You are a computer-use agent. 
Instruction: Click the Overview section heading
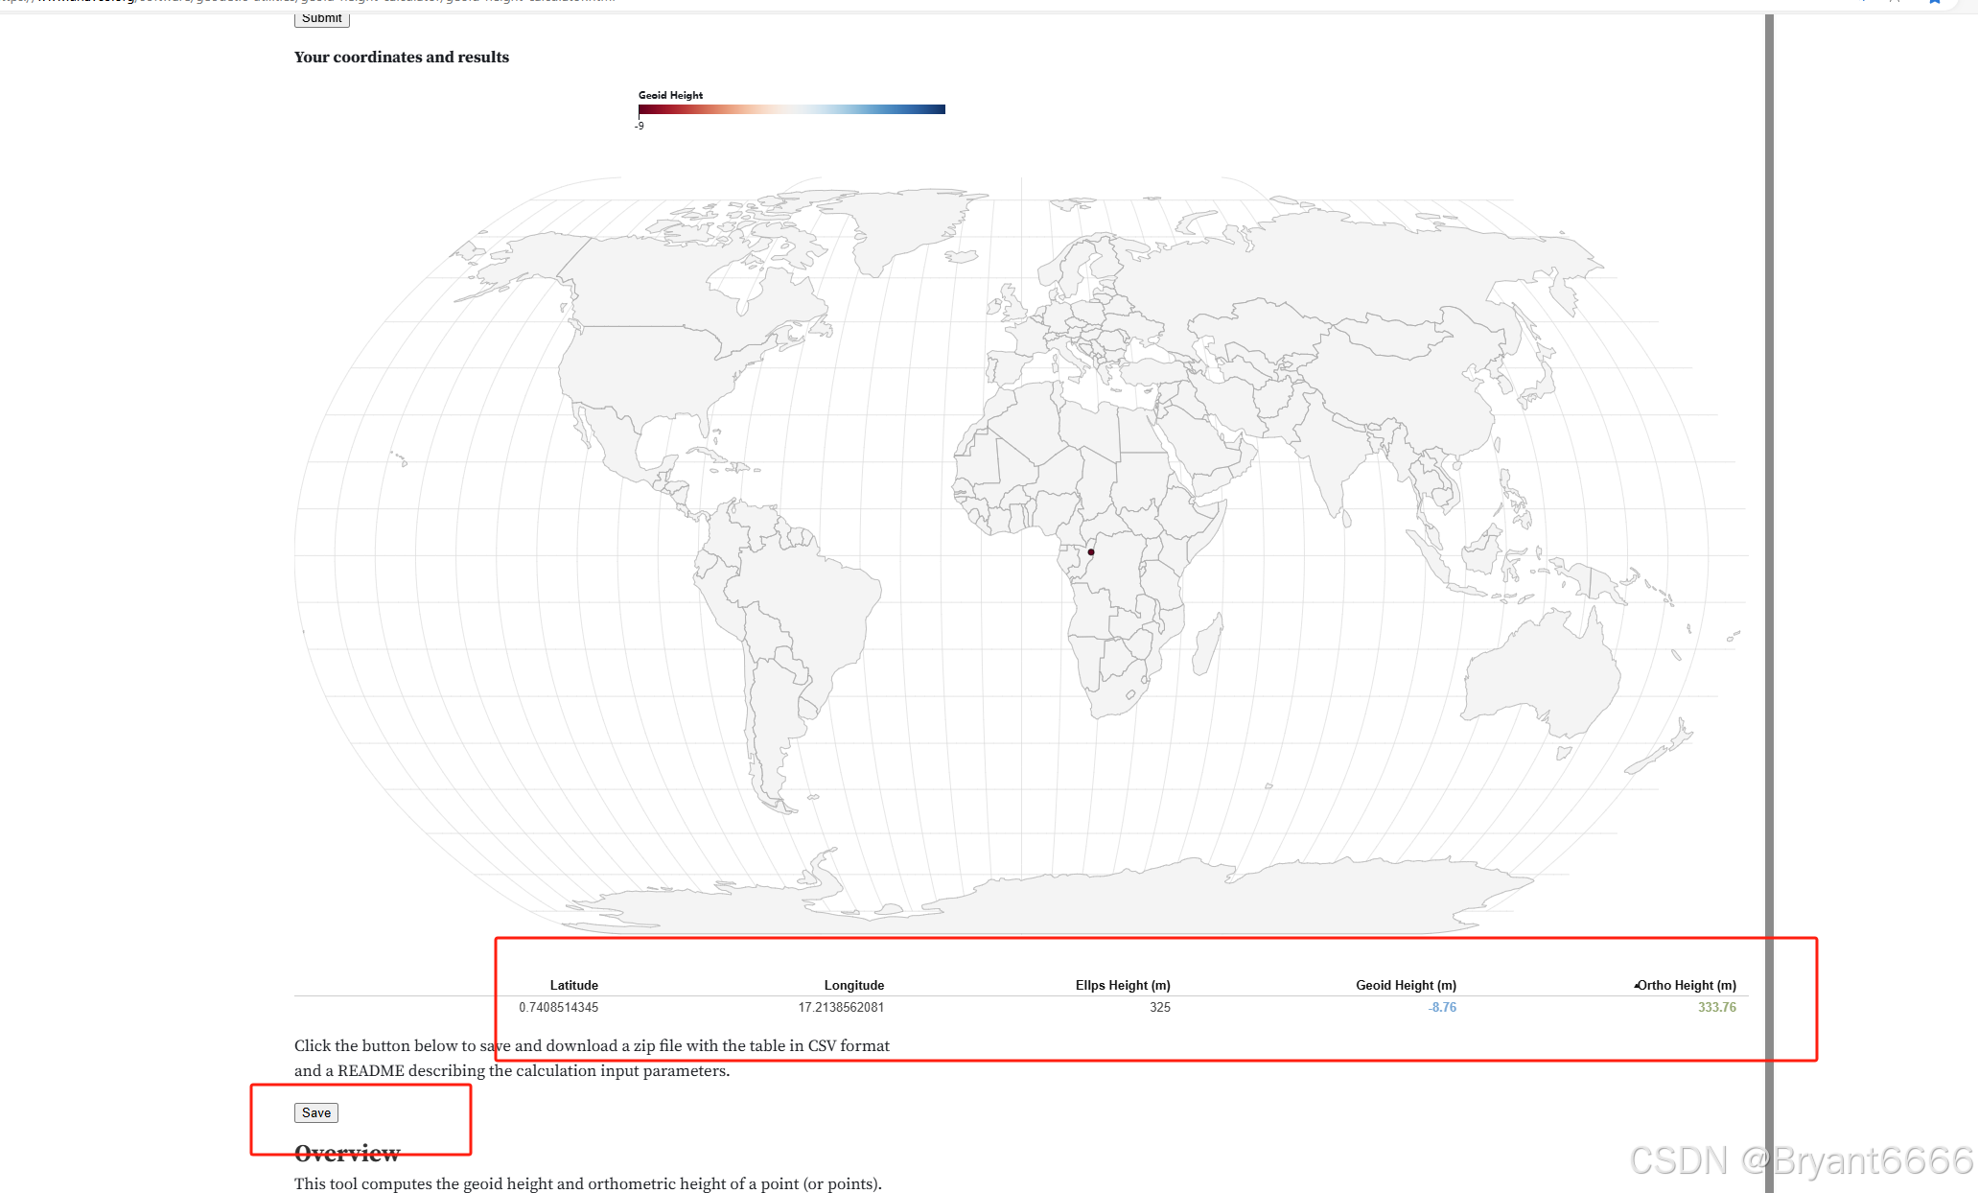pyautogui.click(x=347, y=1153)
